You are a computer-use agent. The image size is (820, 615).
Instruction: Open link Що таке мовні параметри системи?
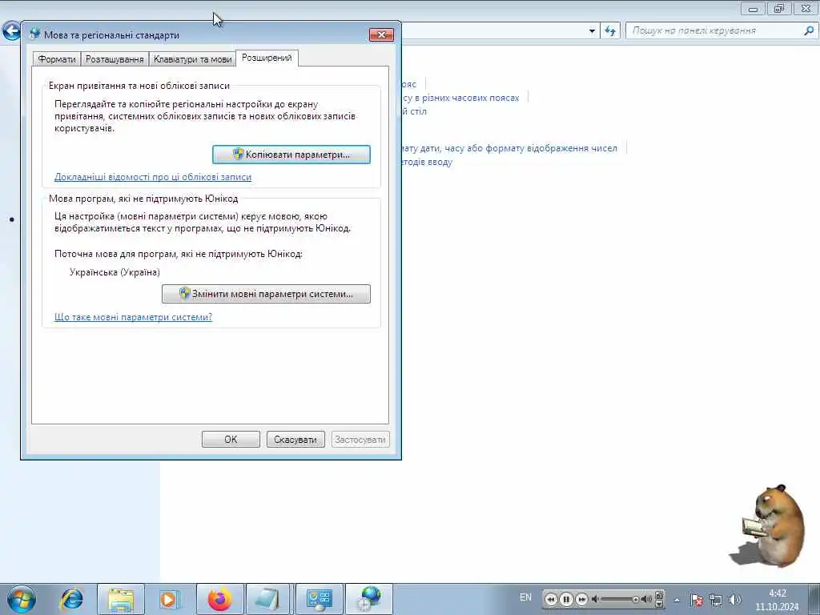click(x=134, y=317)
